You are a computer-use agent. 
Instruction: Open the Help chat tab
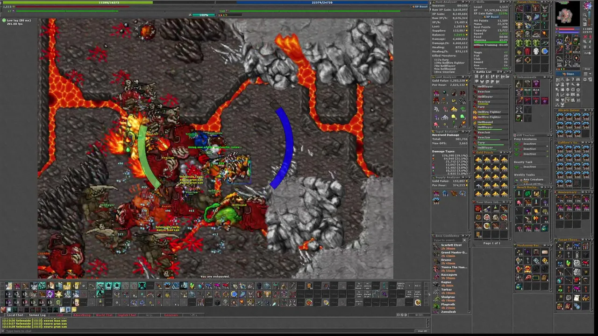pos(149,315)
